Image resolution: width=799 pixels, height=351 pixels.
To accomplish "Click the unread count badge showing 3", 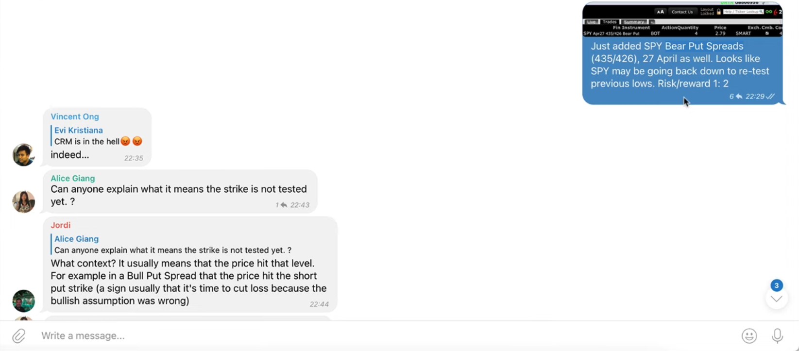I will tap(776, 285).
